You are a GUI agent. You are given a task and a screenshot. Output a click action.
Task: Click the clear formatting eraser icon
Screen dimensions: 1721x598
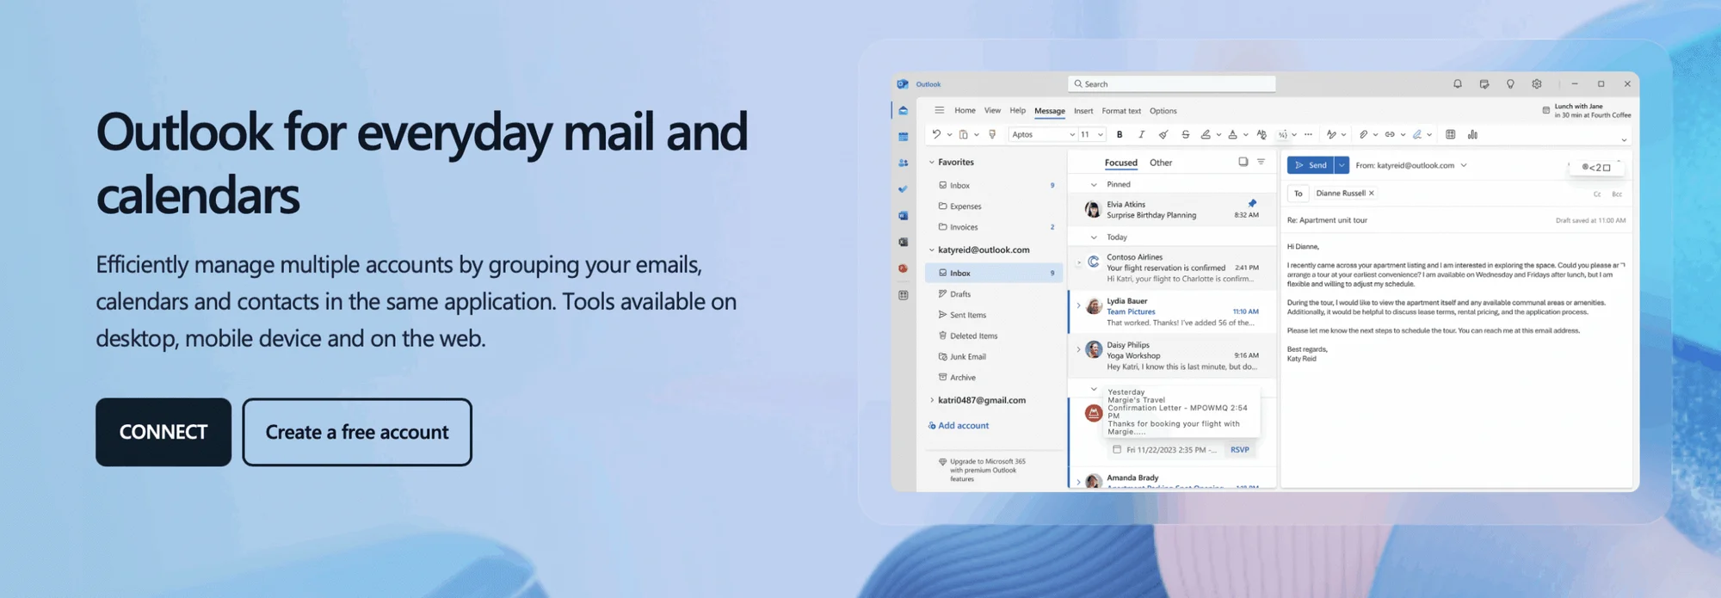[x=1163, y=134]
